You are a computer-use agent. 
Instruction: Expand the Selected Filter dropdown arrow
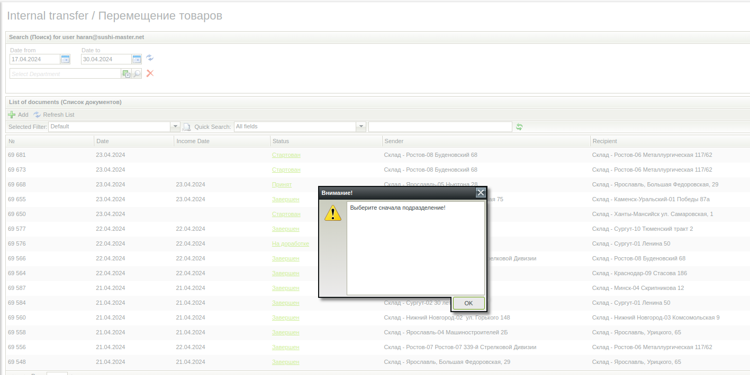[x=175, y=127]
